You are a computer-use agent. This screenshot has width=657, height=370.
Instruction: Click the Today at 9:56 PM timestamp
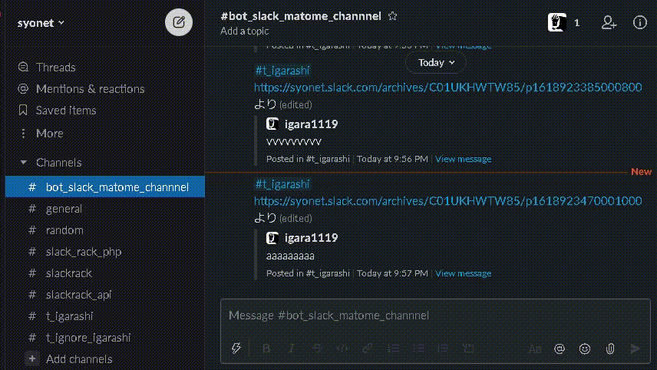click(392, 159)
